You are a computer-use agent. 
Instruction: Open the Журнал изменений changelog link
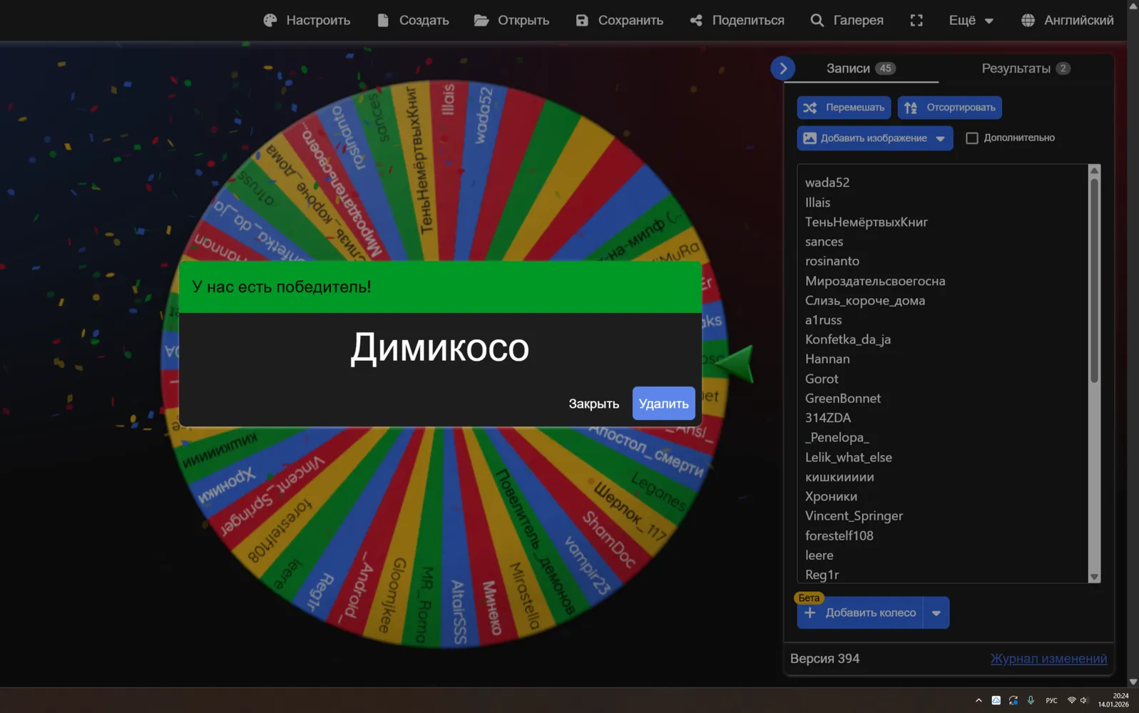1048,659
